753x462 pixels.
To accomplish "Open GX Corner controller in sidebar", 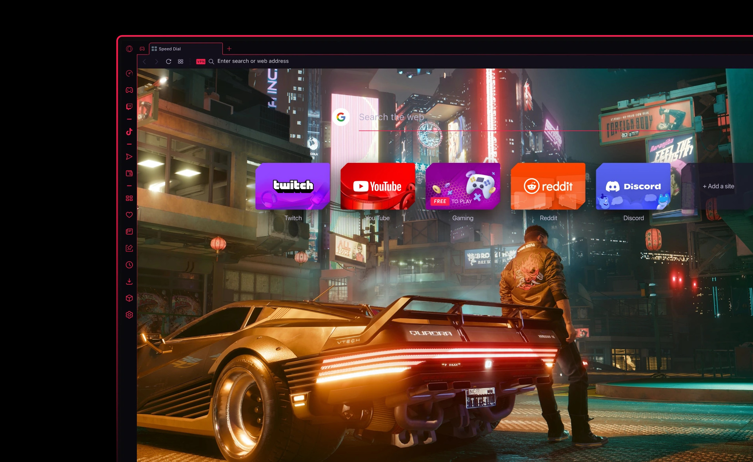I will pos(129,90).
